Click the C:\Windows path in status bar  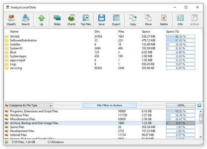(x=56, y=142)
